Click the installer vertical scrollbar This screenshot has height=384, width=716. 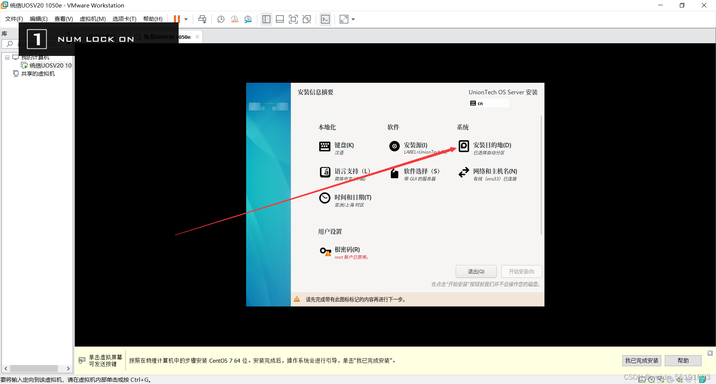pyautogui.click(x=541, y=175)
